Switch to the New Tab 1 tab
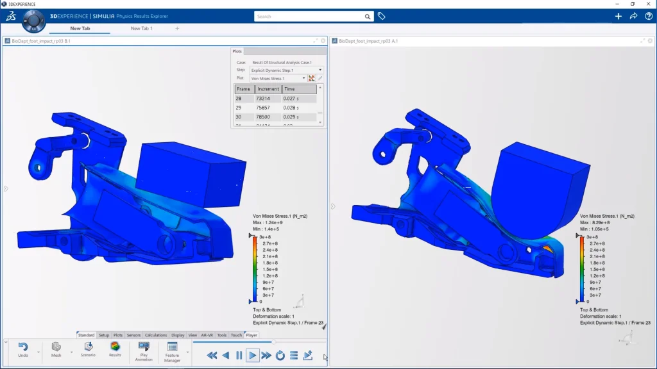 point(141,28)
